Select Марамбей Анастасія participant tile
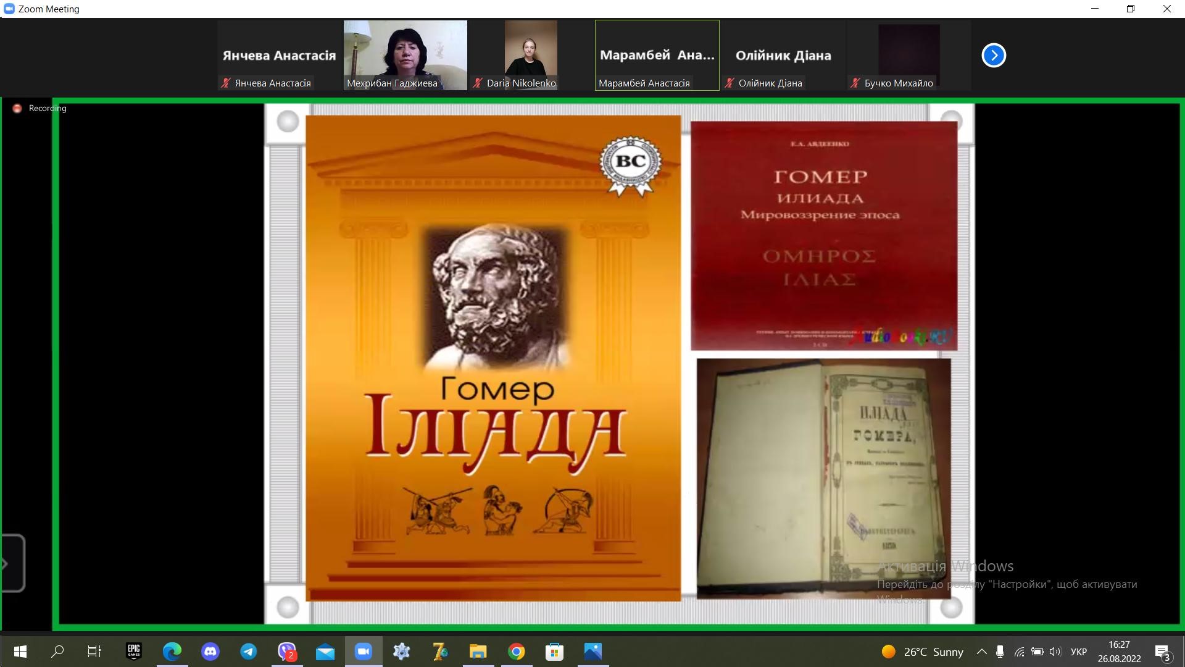The width and height of the screenshot is (1185, 667). click(x=657, y=55)
